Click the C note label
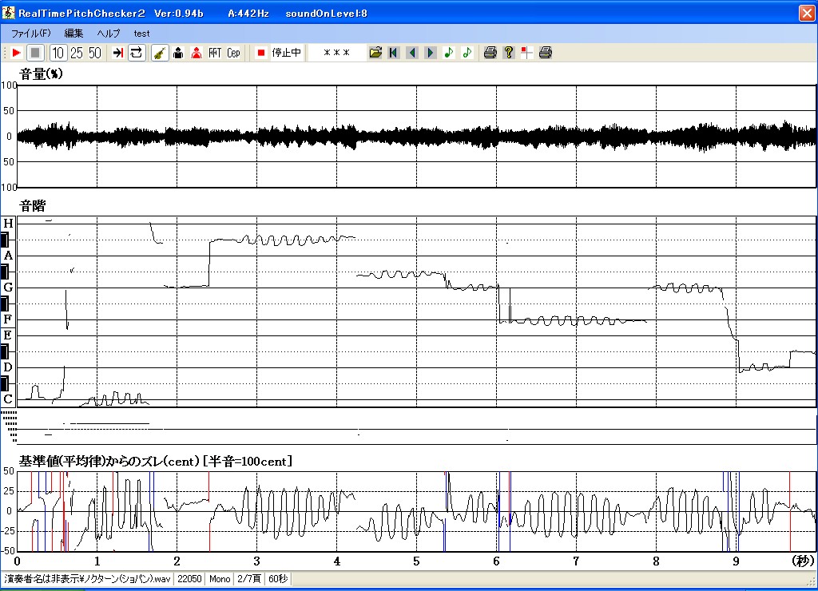This screenshot has height=591, width=818. (x=8, y=399)
